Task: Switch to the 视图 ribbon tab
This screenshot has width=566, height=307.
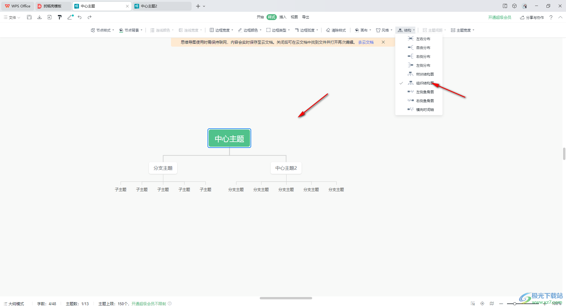Action: coord(294,17)
